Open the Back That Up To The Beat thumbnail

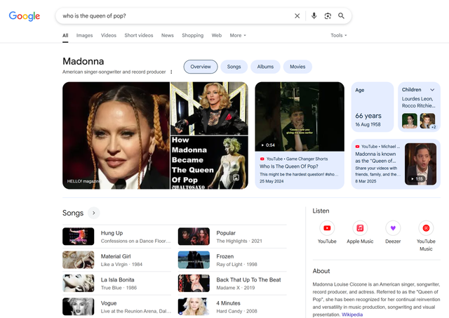194,283
